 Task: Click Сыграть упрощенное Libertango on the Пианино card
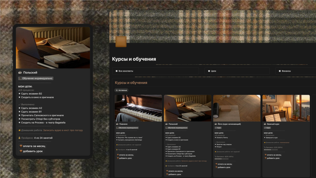click(130, 140)
